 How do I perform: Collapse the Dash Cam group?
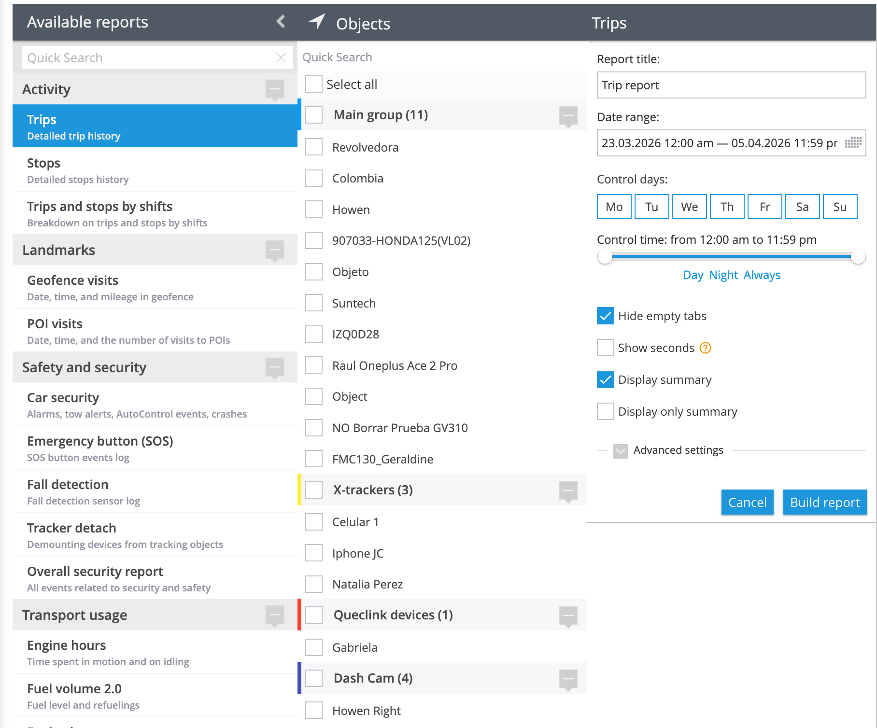[568, 680]
